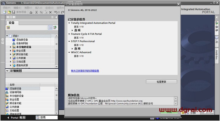Select 跨设备功能 in the detail view list
This screenshot has height=121, width=220.
tap(16, 103)
